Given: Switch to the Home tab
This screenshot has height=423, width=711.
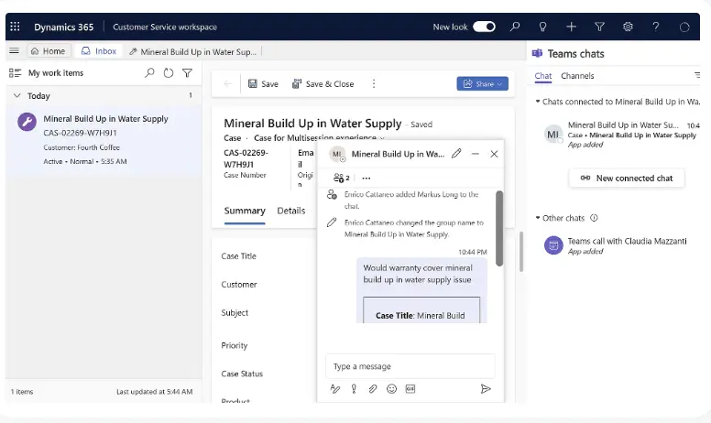Looking at the screenshot, I should [48, 51].
